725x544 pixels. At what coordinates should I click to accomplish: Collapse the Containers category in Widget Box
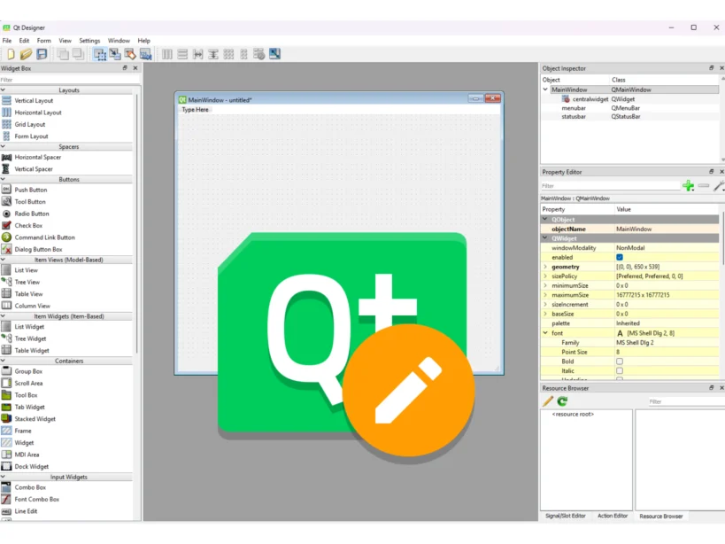coord(4,361)
